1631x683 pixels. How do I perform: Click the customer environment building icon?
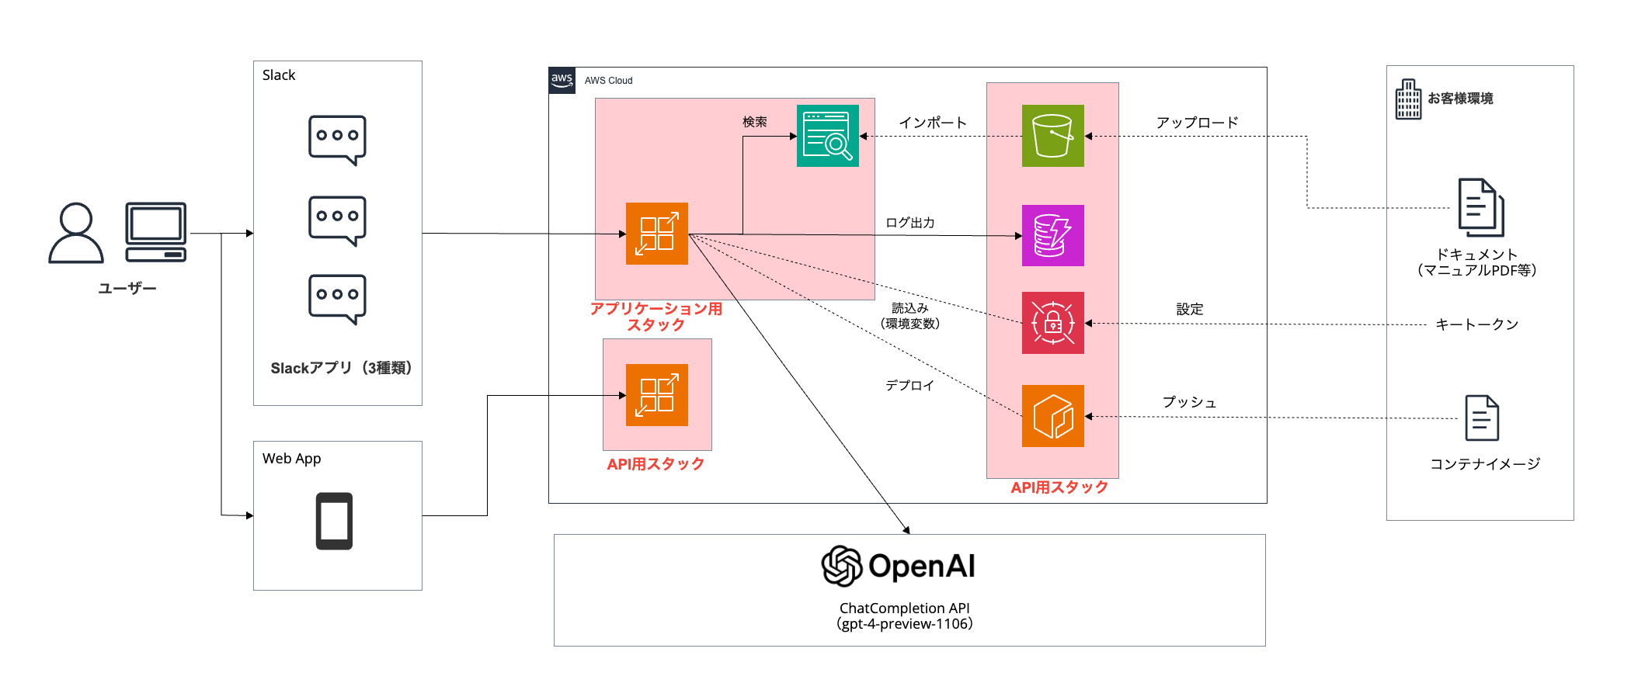[x=1408, y=99]
